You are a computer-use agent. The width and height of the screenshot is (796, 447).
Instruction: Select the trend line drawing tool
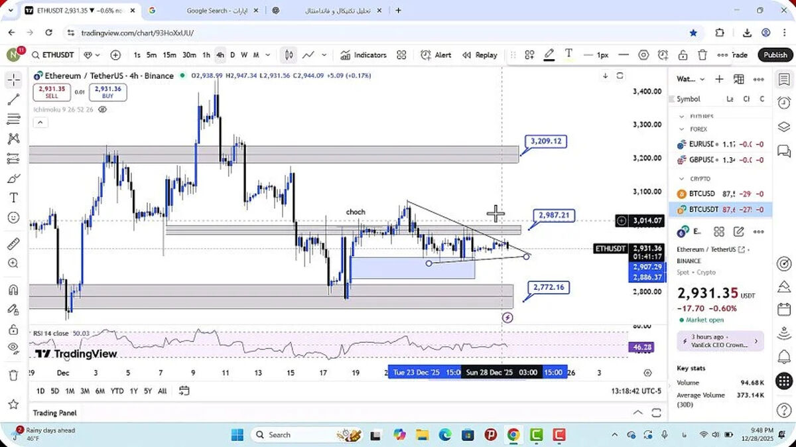tap(13, 100)
